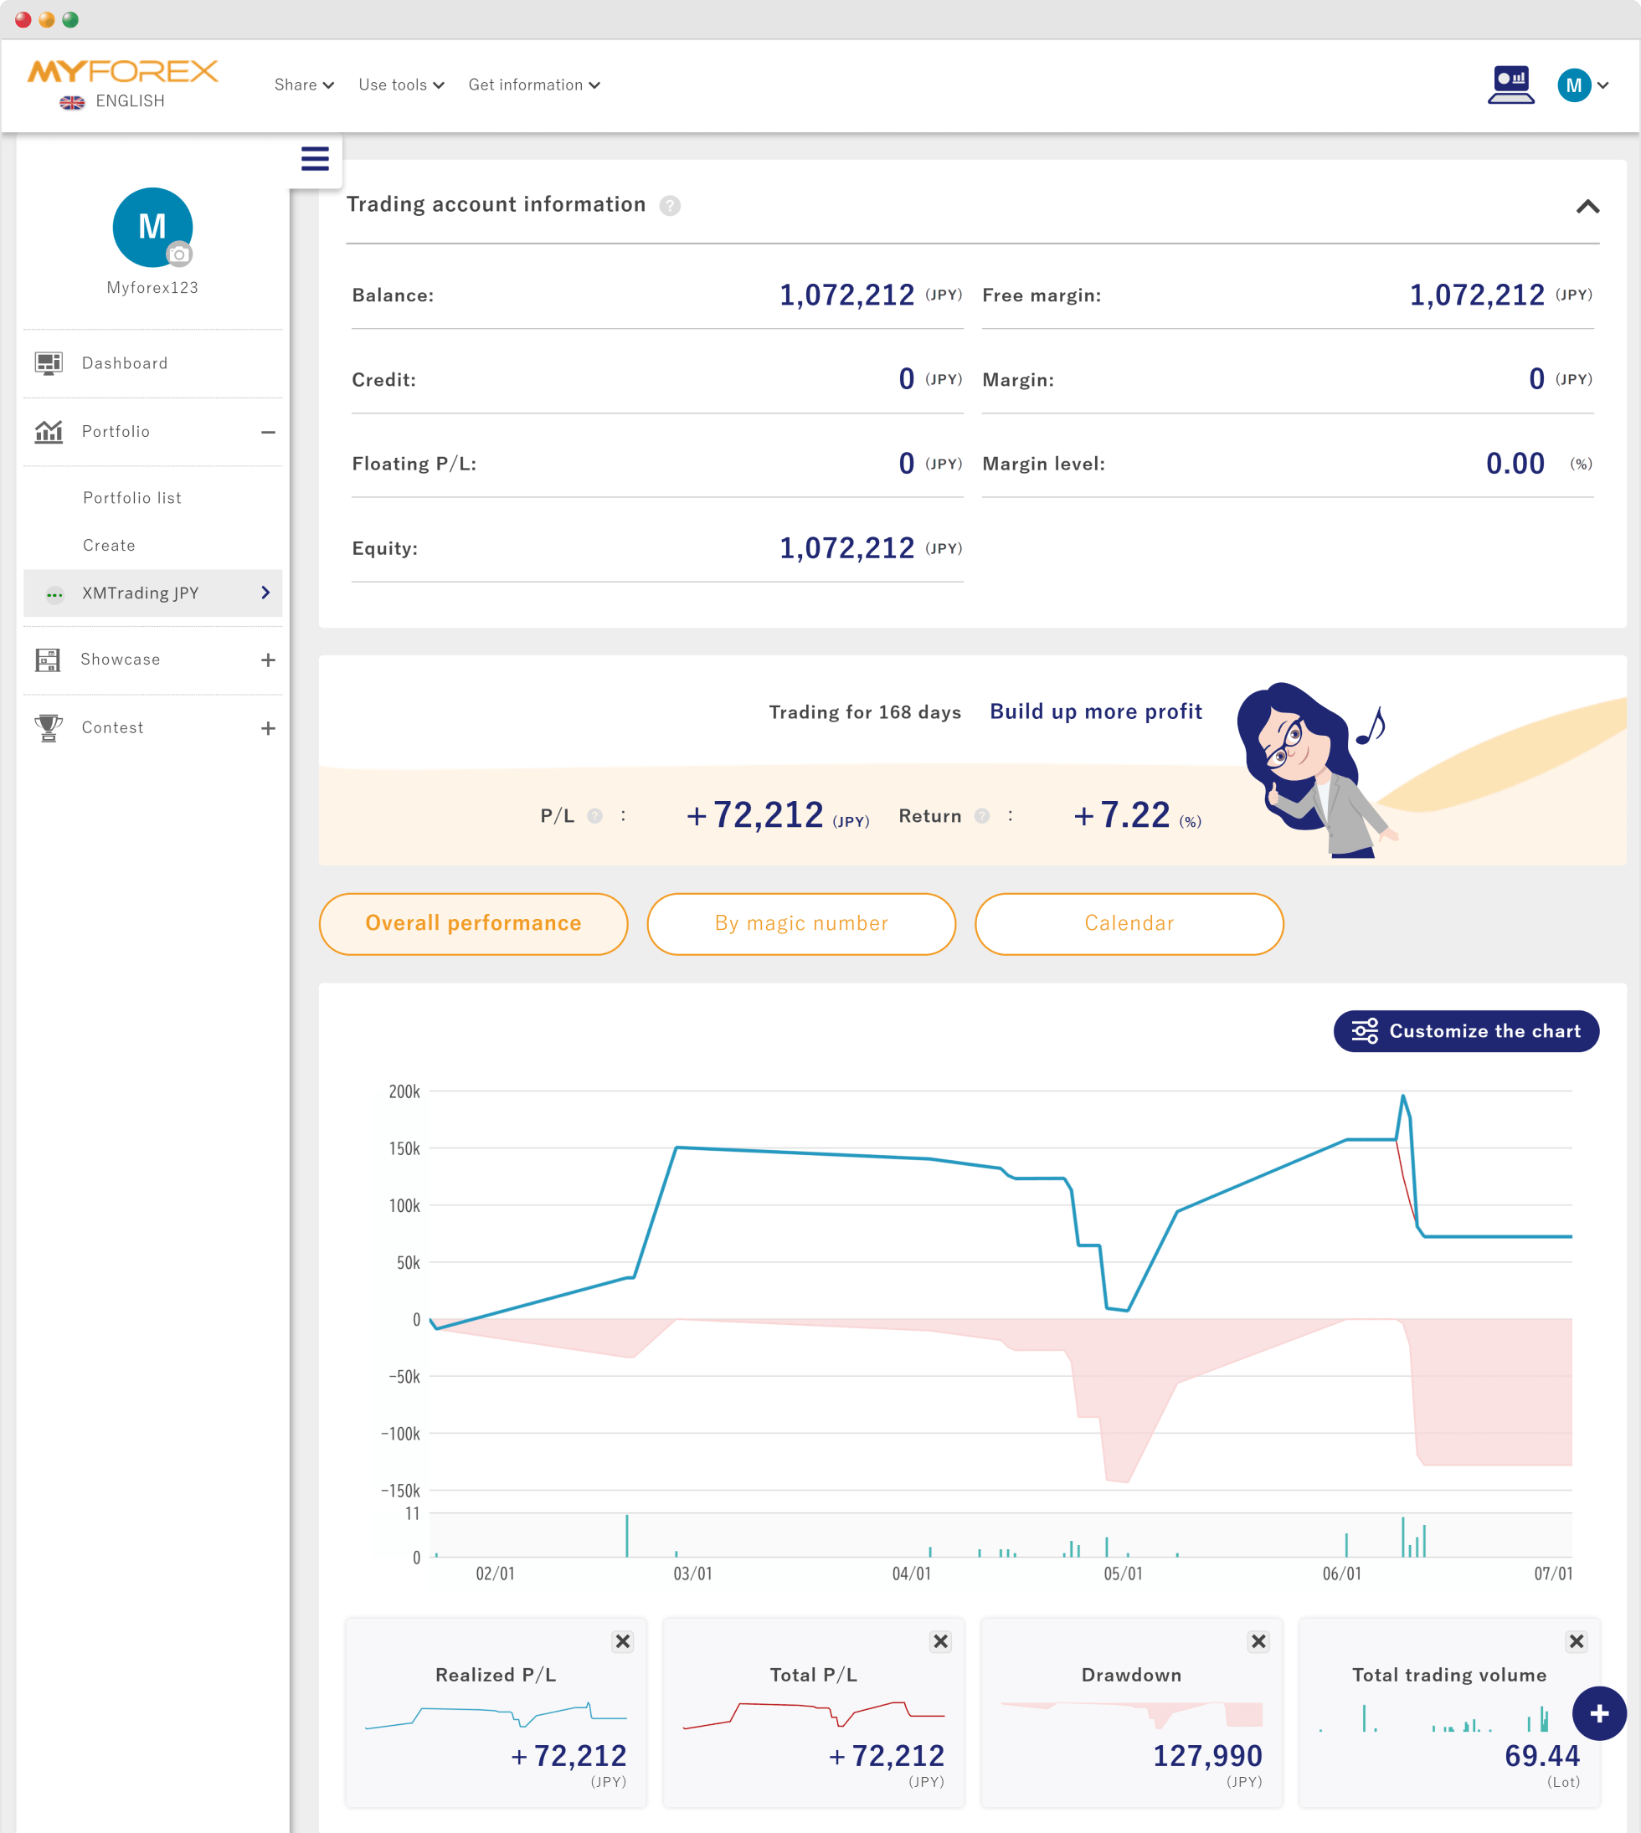Viewport: 1641px width, 1833px height.
Task: Open XMTrading JPY chevron arrow
Action: click(x=265, y=593)
